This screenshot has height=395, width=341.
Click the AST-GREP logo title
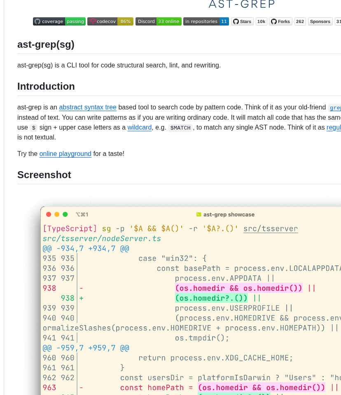pyautogui.click(x=242, y=4)
